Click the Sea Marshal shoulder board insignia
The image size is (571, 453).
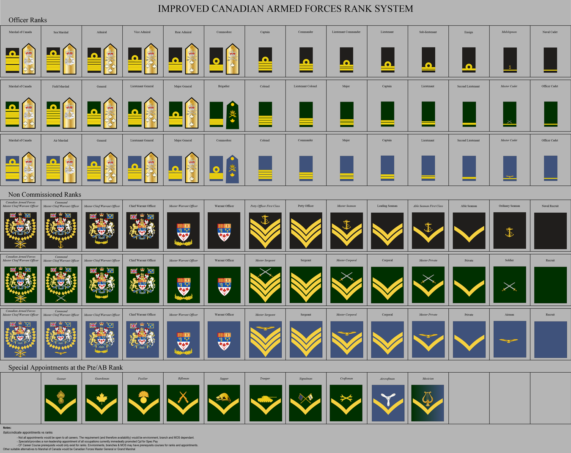[70, 59]
